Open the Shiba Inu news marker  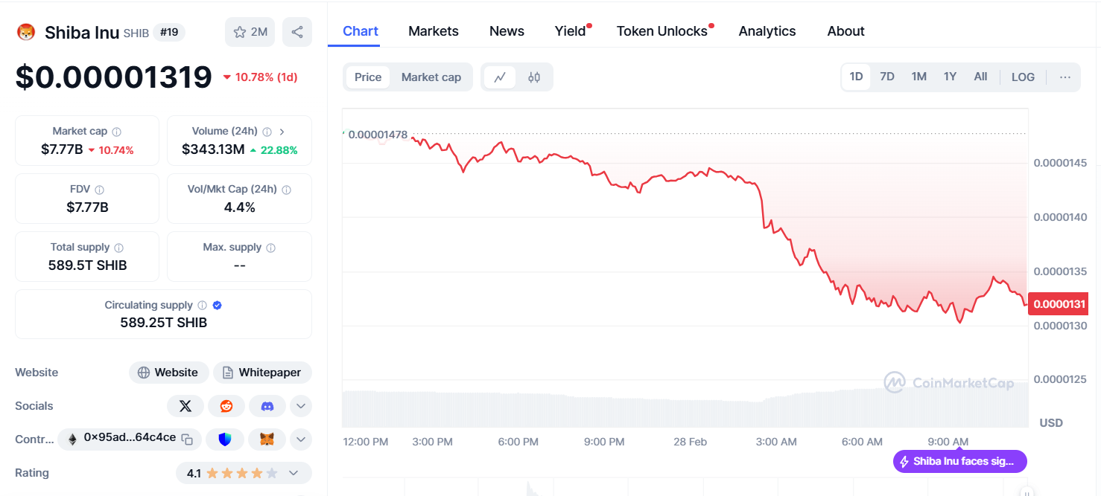tap(959, 462)
